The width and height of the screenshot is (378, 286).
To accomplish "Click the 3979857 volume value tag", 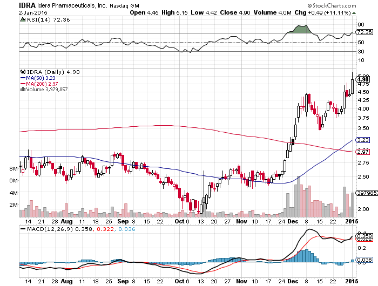I will tap(367, 193).
